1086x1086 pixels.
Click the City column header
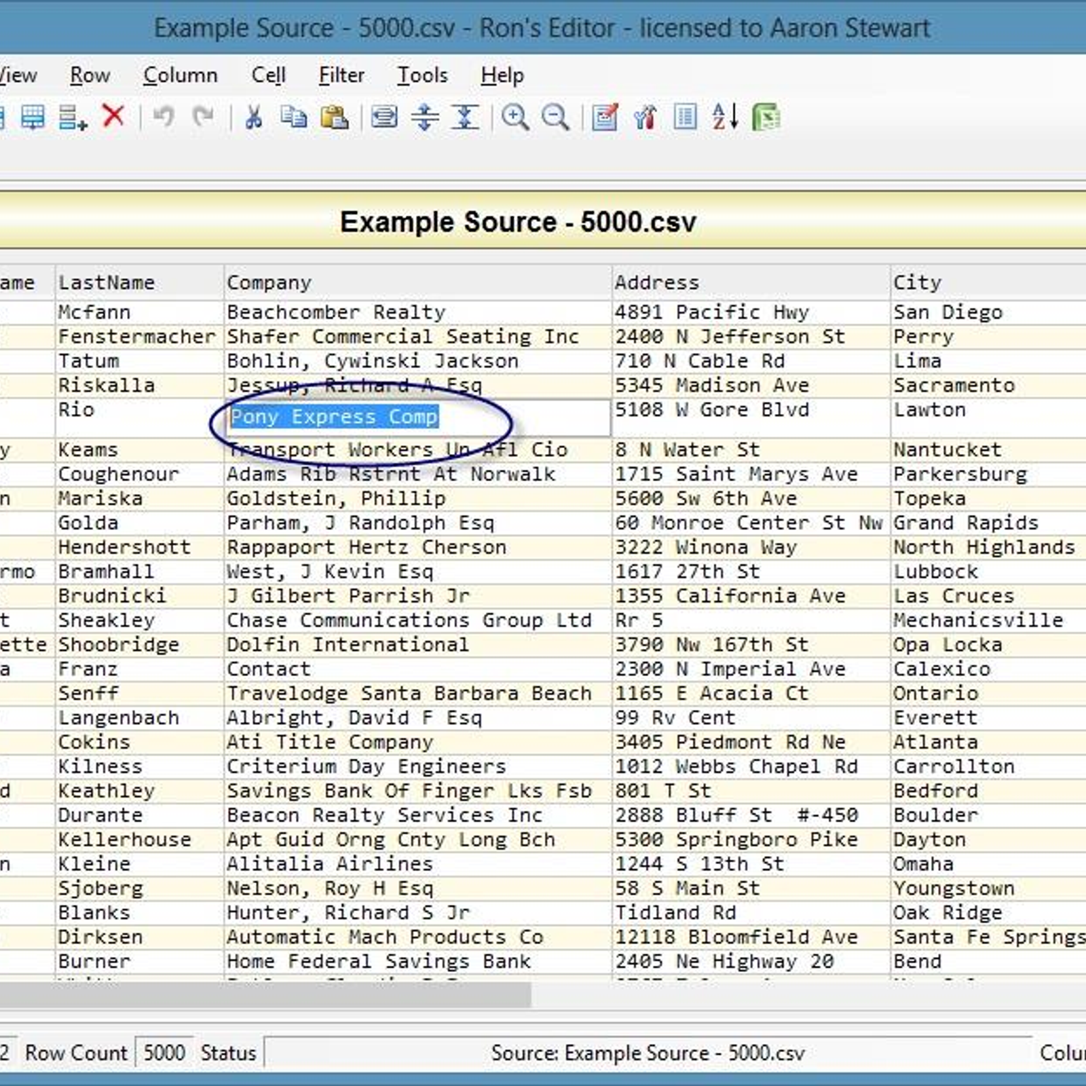[988, 282]
